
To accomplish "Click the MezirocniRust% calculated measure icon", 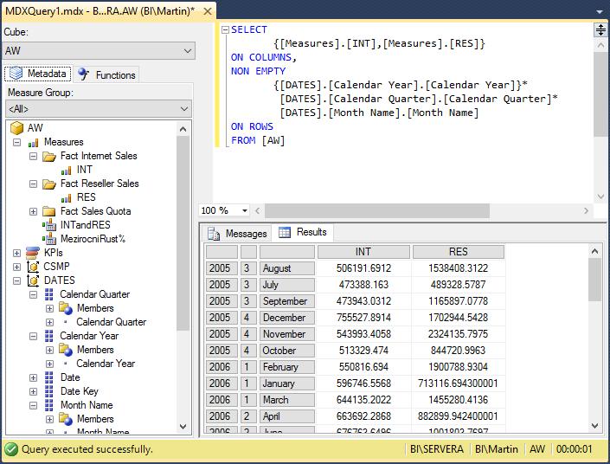I will tap(49, 239).
